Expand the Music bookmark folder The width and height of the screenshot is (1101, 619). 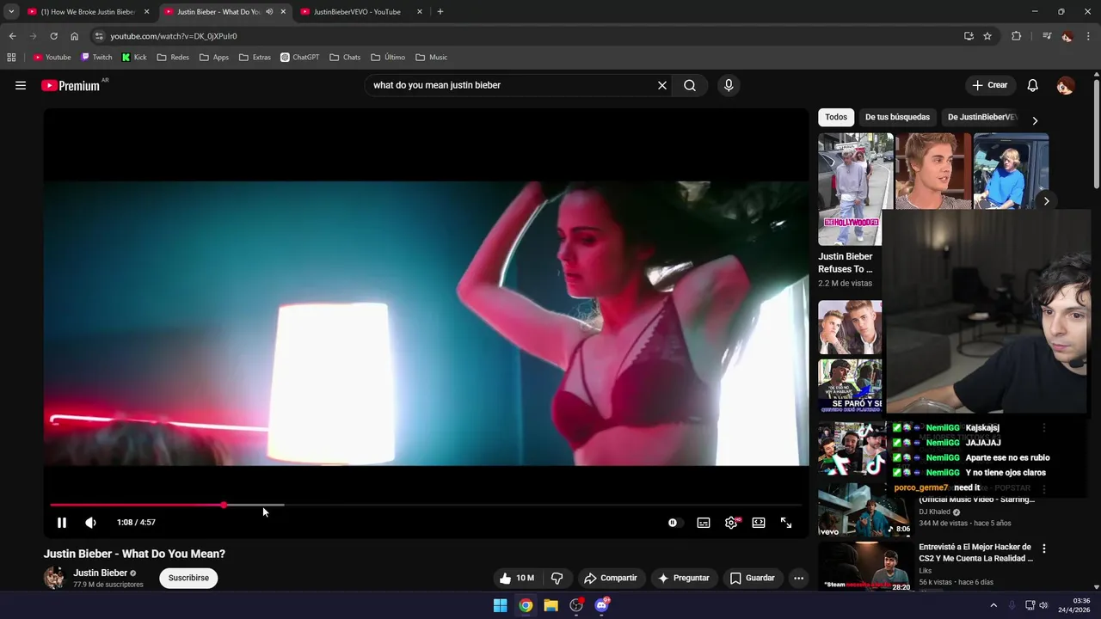pos(431,58)
